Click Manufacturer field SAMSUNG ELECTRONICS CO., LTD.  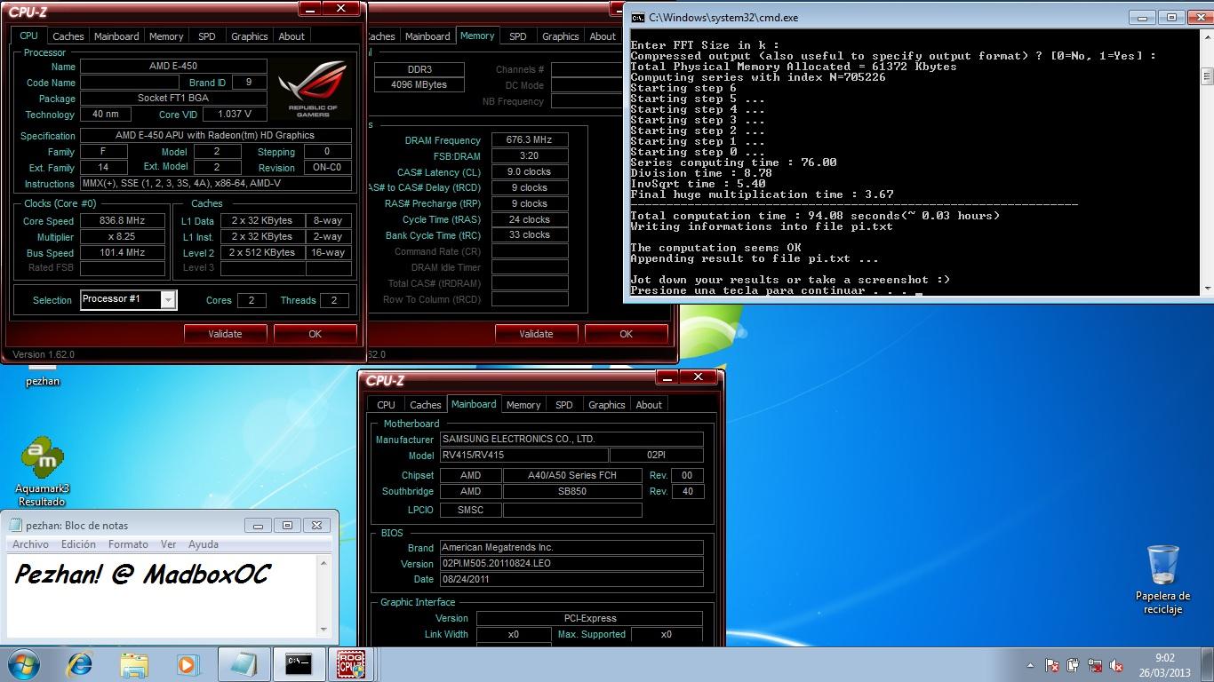tap(572, 439)
